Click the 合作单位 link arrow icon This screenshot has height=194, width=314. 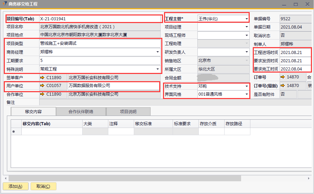coord(42,94)
